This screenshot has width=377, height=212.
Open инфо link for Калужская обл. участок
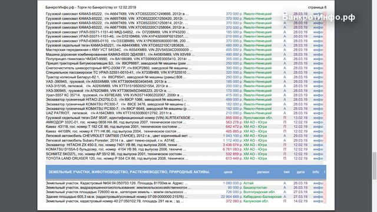point(318,201)
